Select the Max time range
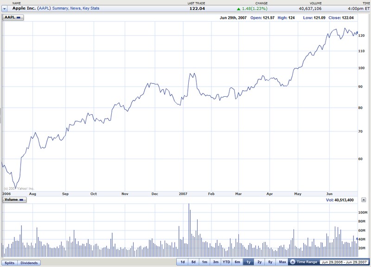371x267 pixels. click(282, 262)
